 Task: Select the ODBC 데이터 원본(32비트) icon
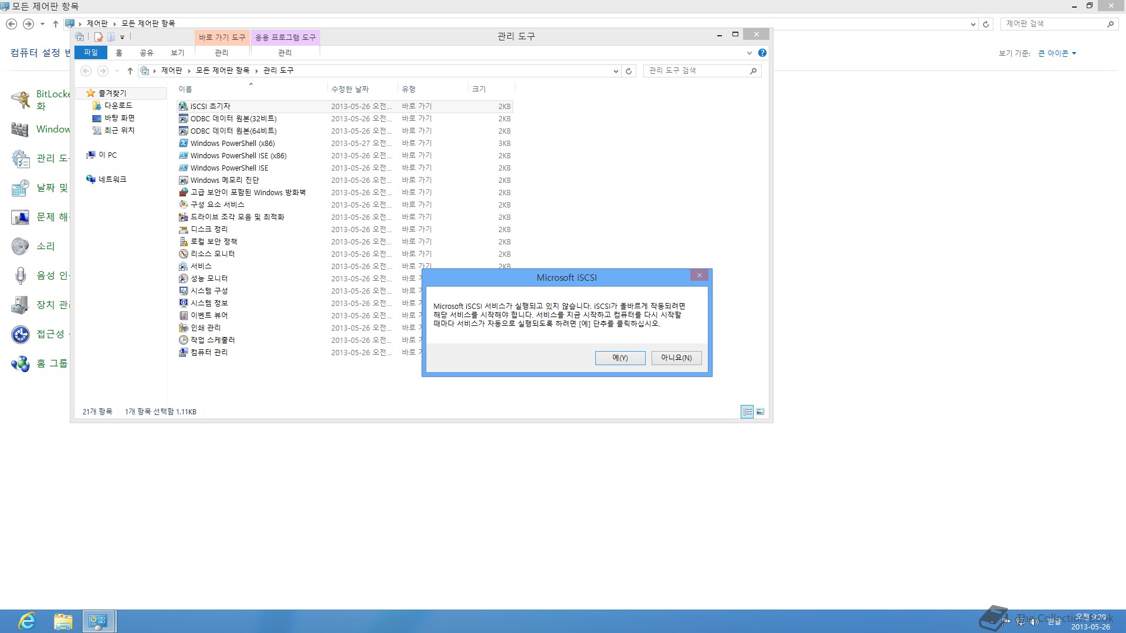(184, 118)
